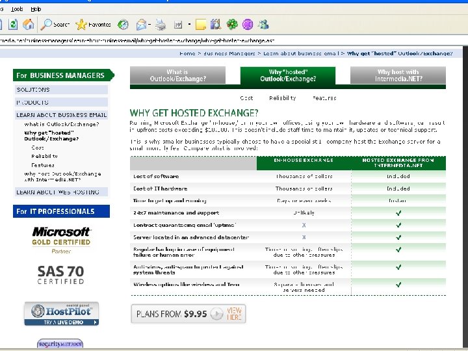The image size is (468, 351).
Task: Follow the Business Managers breadcrumb link
Action: [229, 53]
